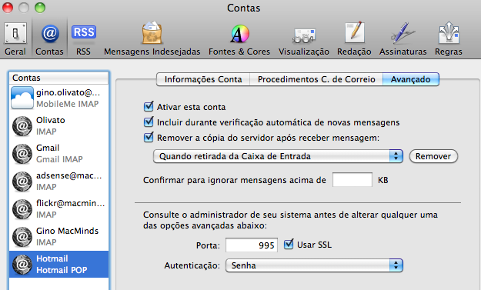Open the Autenticação Senha dropdown
This screenshot has width=481, height=290.
[x=314, y=265]
